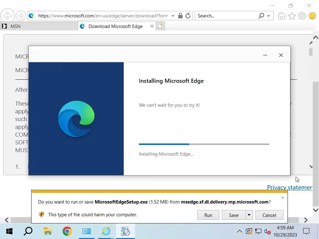
Task: Go to the Home page icon
Action: (281, 16)
